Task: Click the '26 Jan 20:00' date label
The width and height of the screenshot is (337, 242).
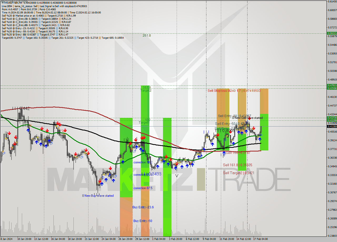Action: 125,239
